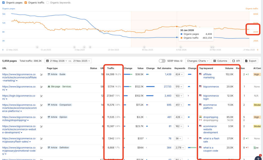This screenshot has height=160, width=263.
Task: Sort by the Ref. domains column header
Action: point(164,68)
